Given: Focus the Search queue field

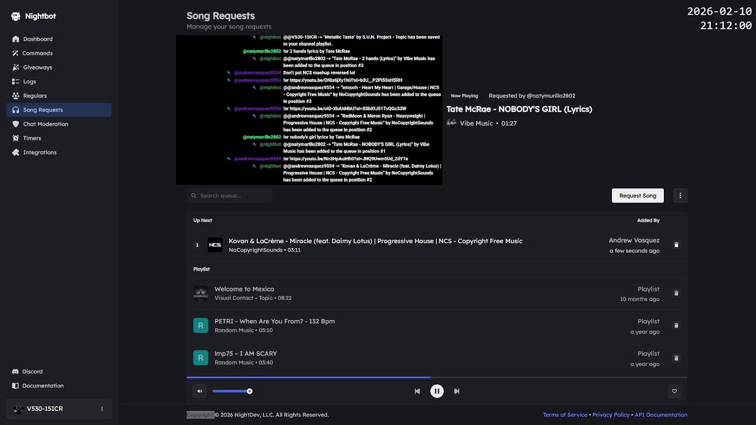Looking at the screenshot, I should pos(229,195).
